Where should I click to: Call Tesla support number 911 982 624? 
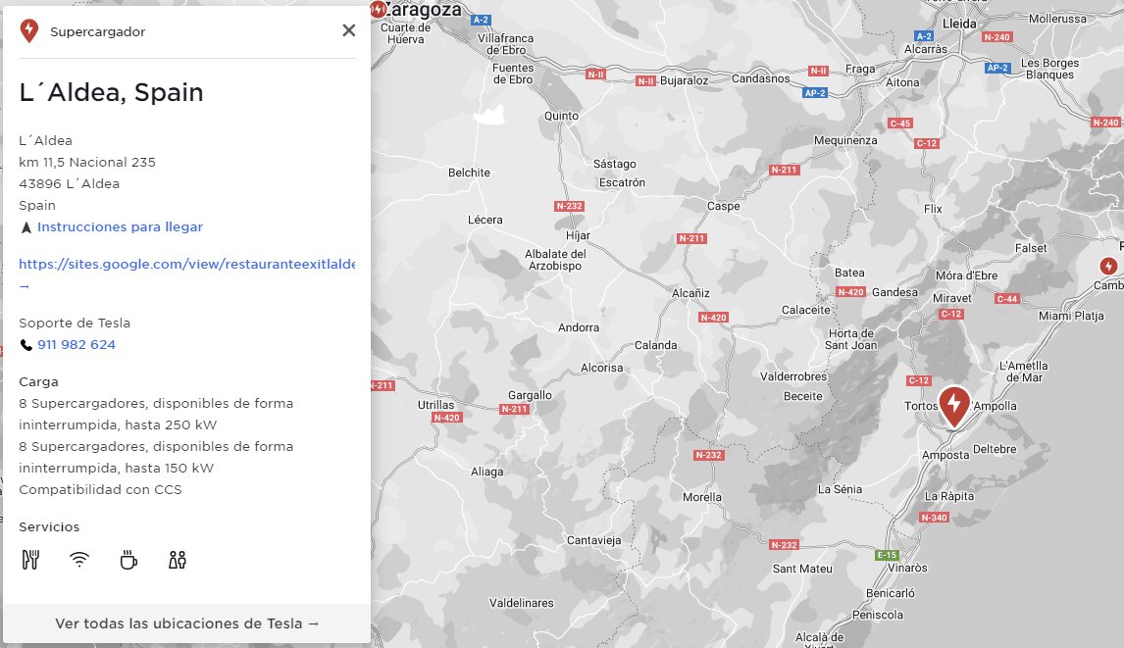(x=76, y=344)
